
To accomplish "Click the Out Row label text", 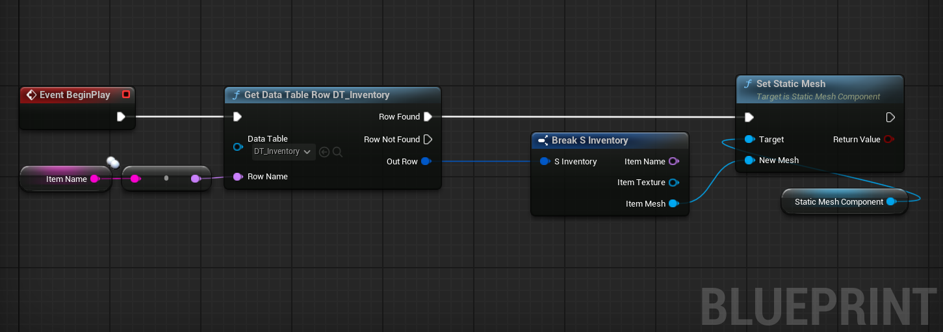I will [x=402, y=161].
